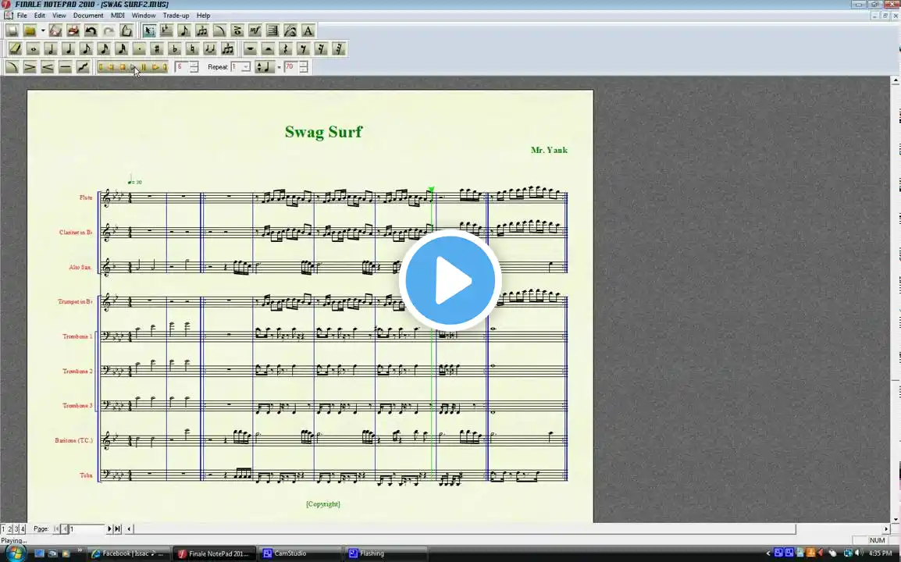Open the Repeat dropdown
Viewport: 901px width, 562px height.
tap(245, 67)
